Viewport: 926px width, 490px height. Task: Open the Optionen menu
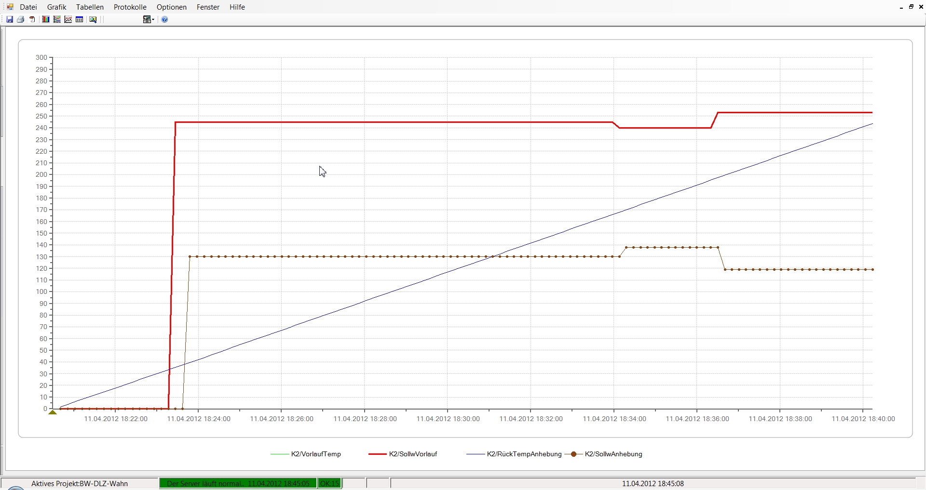[172, 7]
